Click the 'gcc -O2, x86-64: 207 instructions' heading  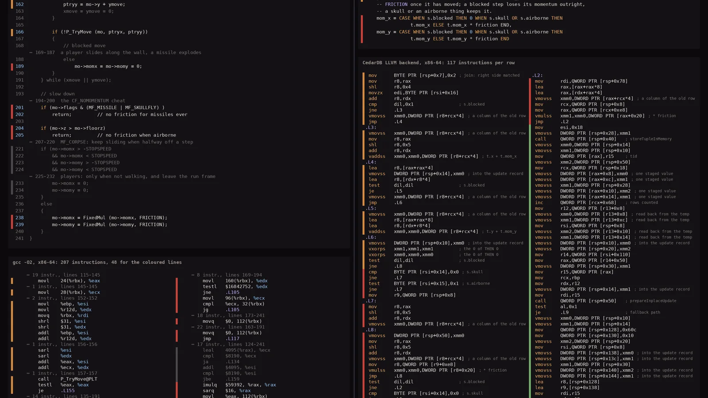pyautogui.click(x=97, y=262)
